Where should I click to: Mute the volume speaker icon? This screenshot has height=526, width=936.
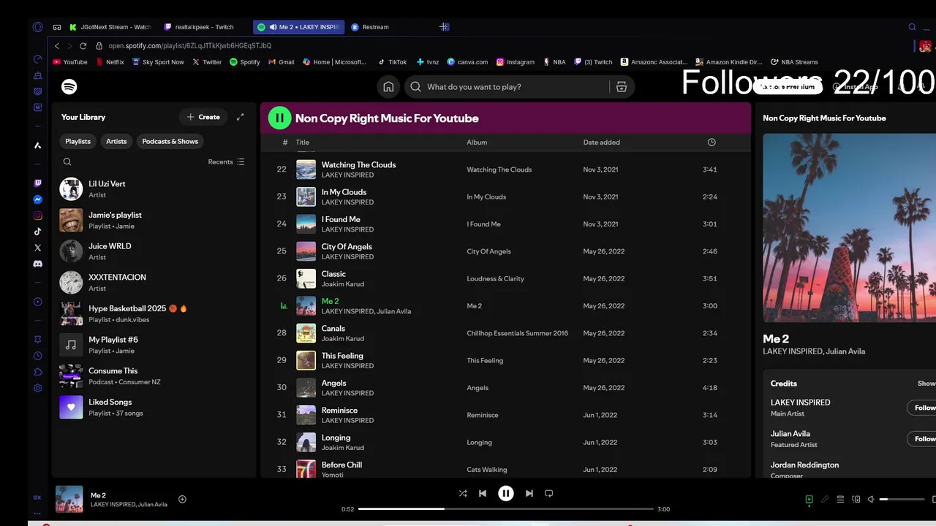[871, 500]
